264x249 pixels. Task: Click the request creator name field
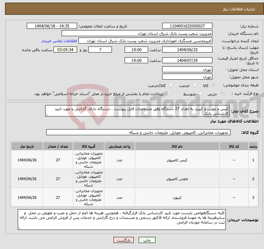tap(145, 41)
